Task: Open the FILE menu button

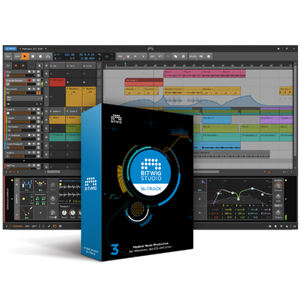Action: click(8, 56)
